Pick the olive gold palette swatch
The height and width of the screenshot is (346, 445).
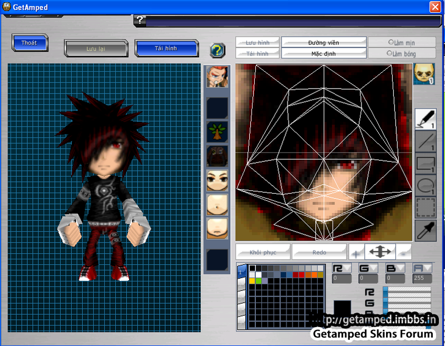(320, 274)
